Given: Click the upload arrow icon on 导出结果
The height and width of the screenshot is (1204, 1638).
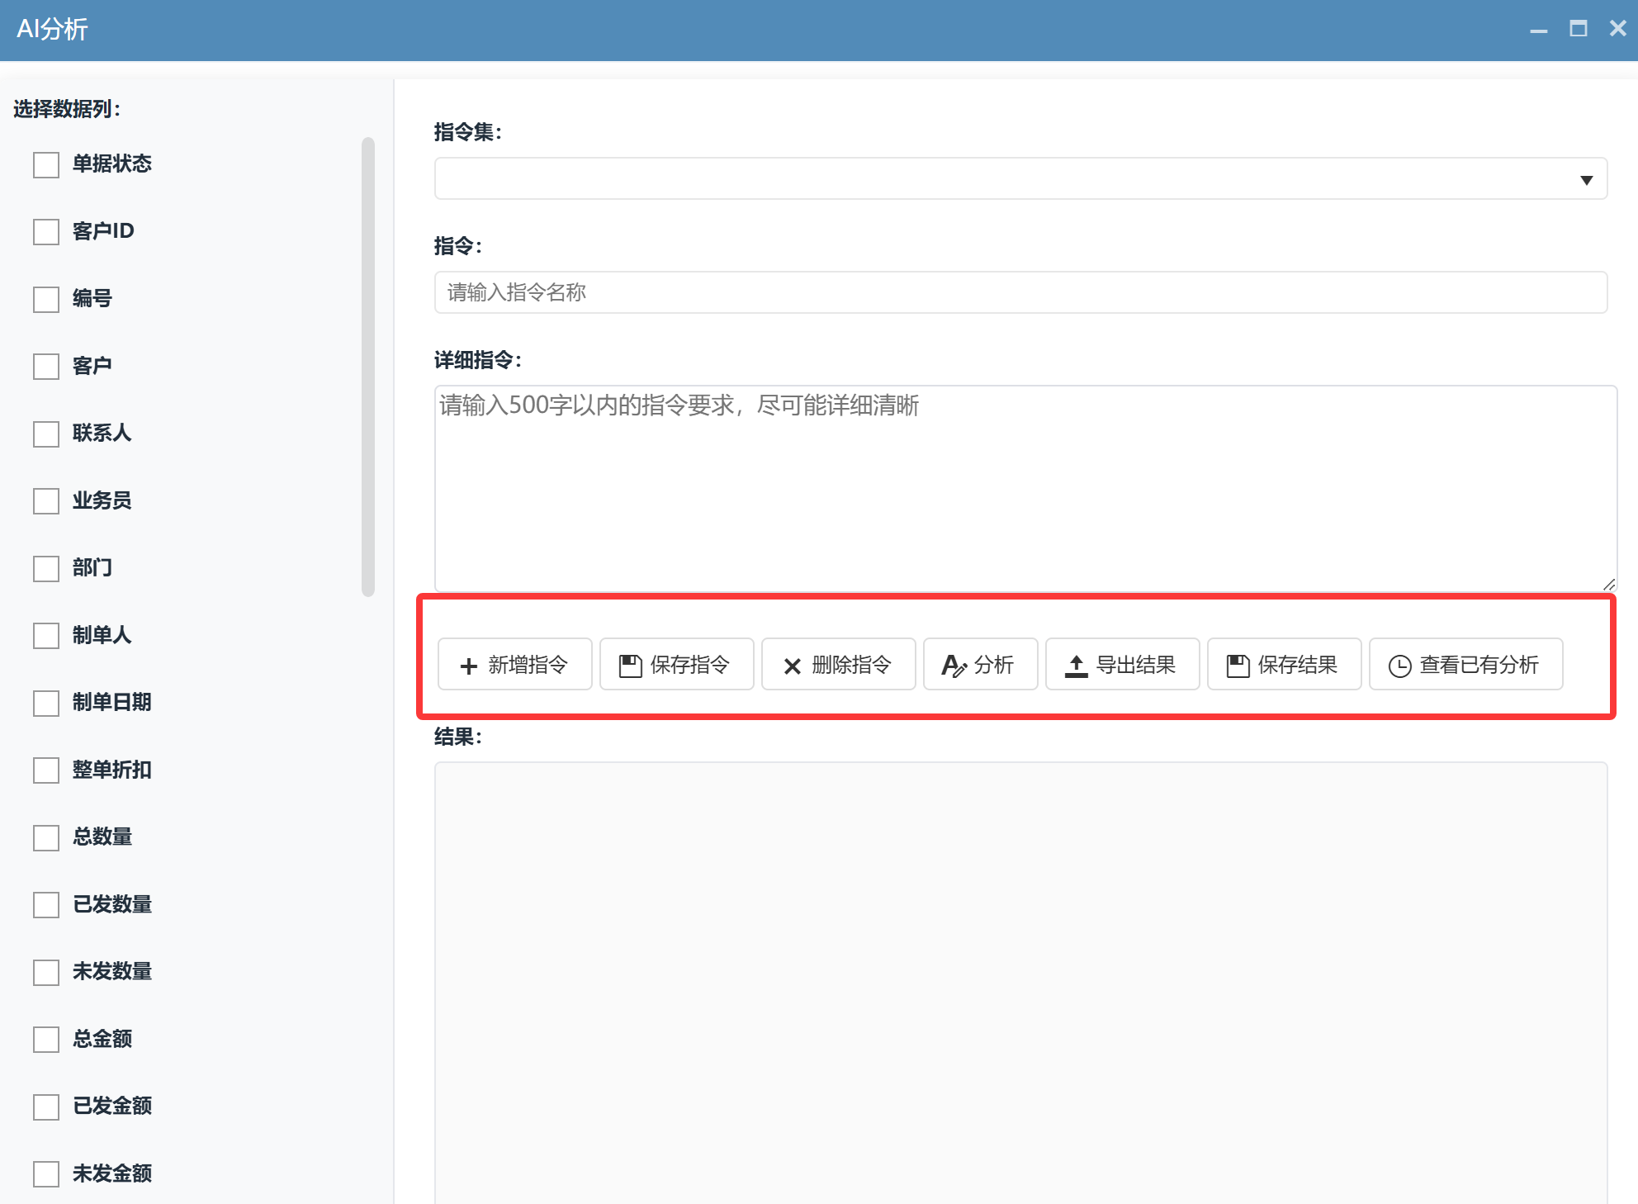Looking at the screenshot, I should pos(1076,666).
